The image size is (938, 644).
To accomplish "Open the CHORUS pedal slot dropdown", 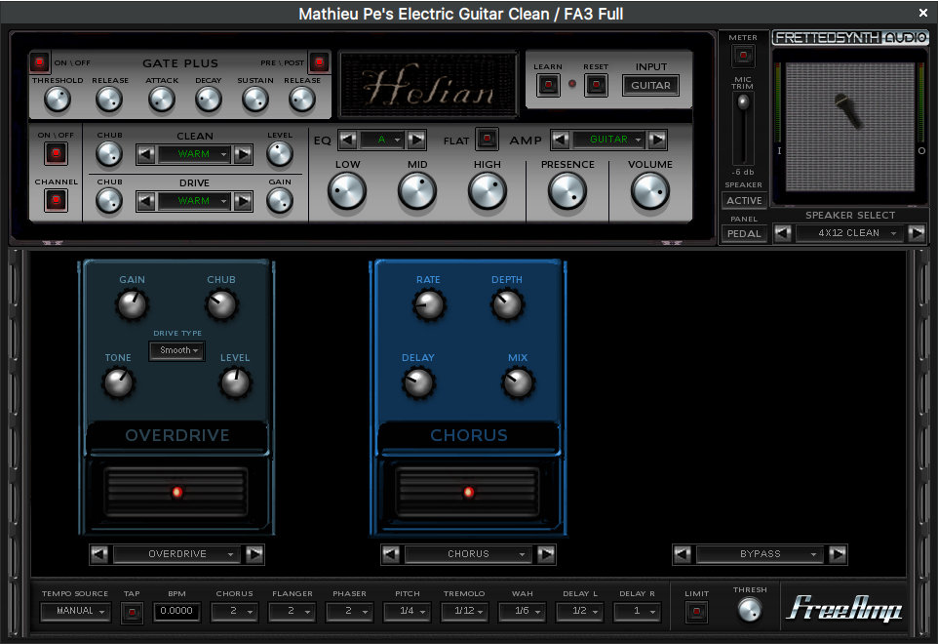I will tap(468, 554).
